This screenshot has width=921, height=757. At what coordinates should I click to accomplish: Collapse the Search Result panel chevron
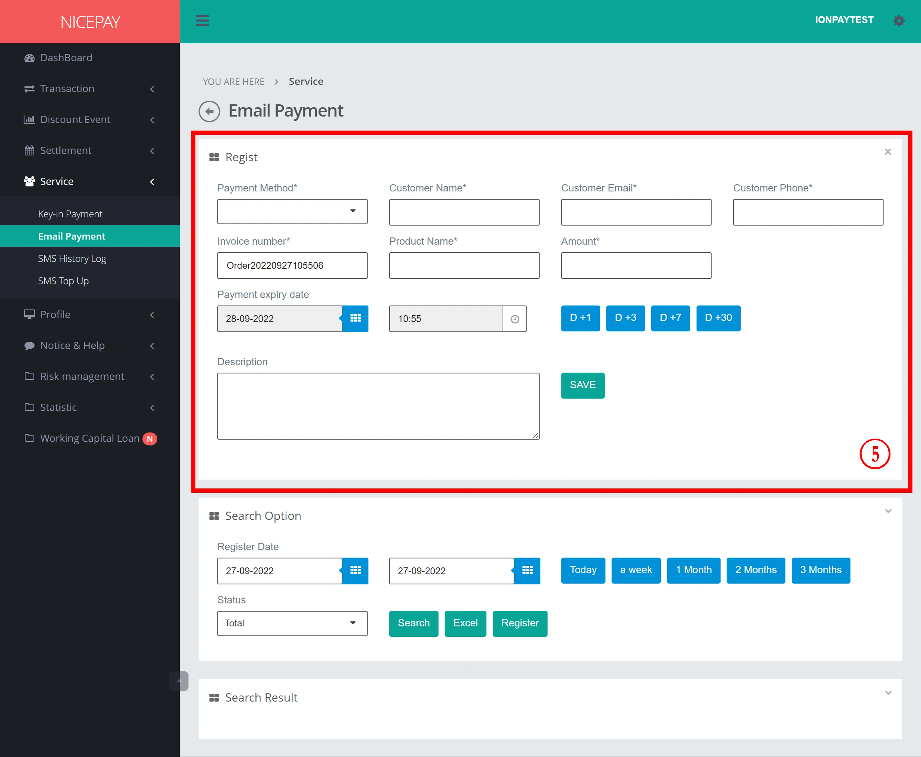coord(888,693)
